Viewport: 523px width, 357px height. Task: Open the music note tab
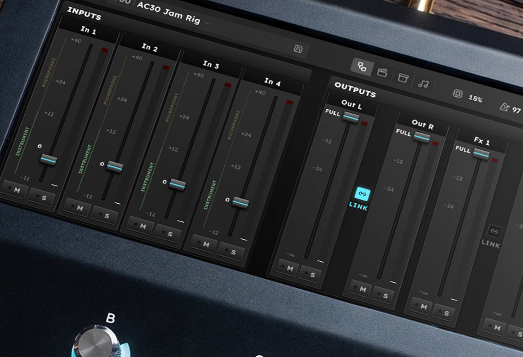point(423,84)
